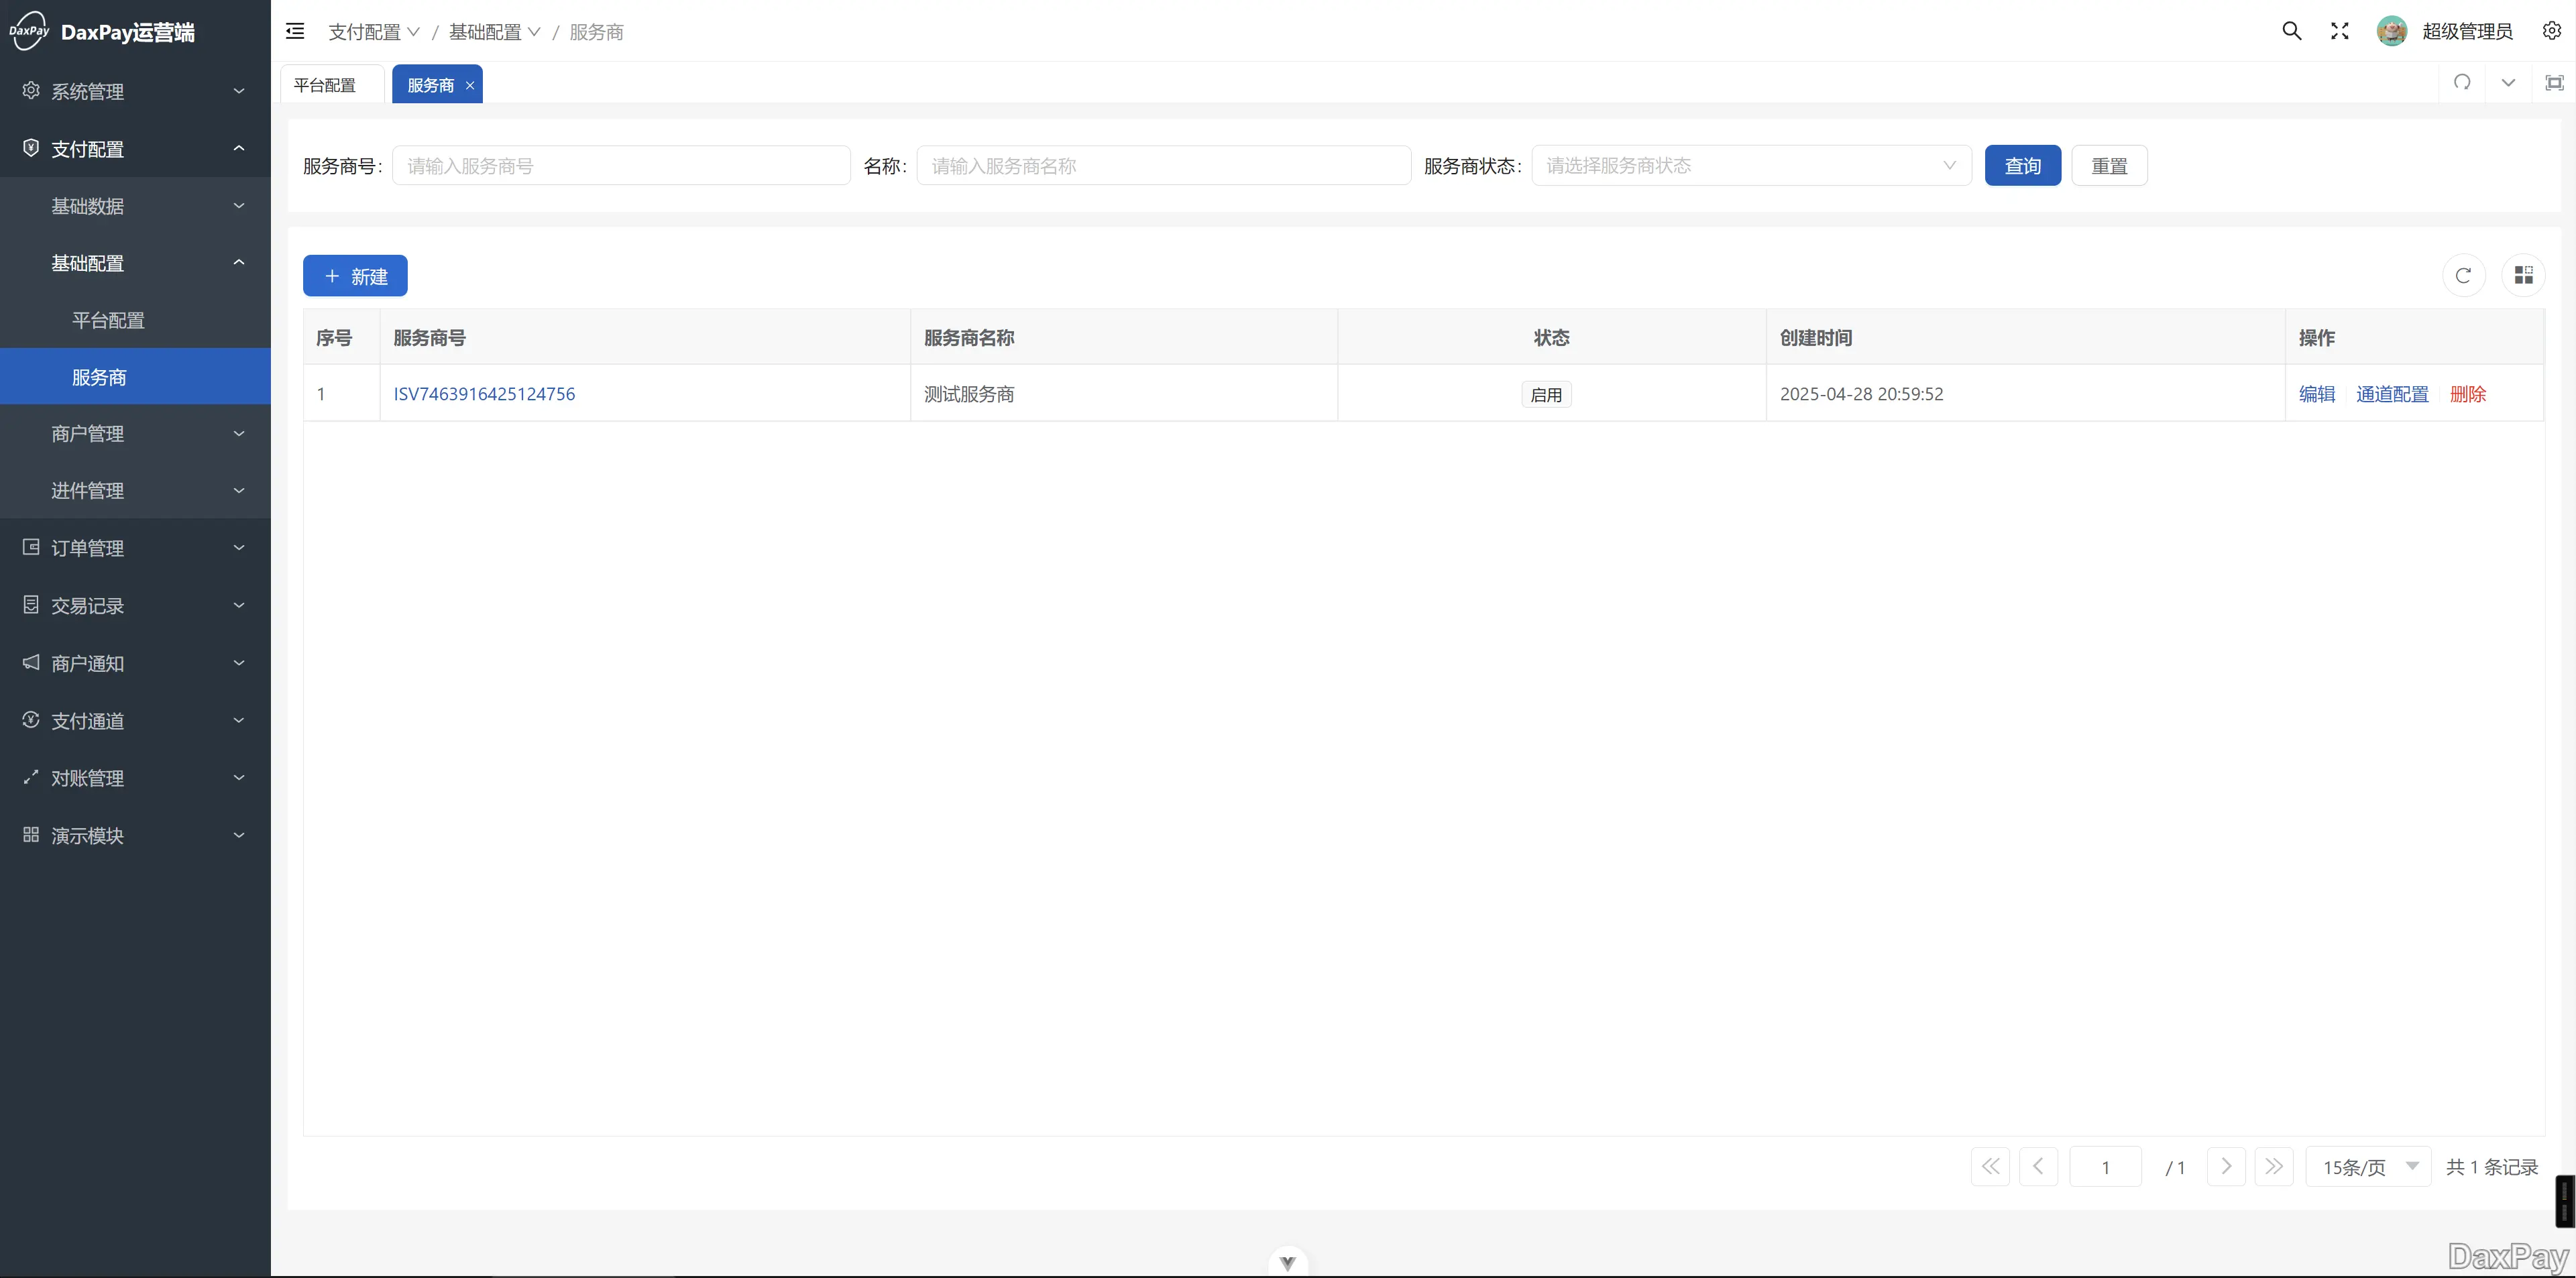The image size is (2576, 1278).
Task: Expand the 商户管理 submenu
Action: (x=135, y=434)
